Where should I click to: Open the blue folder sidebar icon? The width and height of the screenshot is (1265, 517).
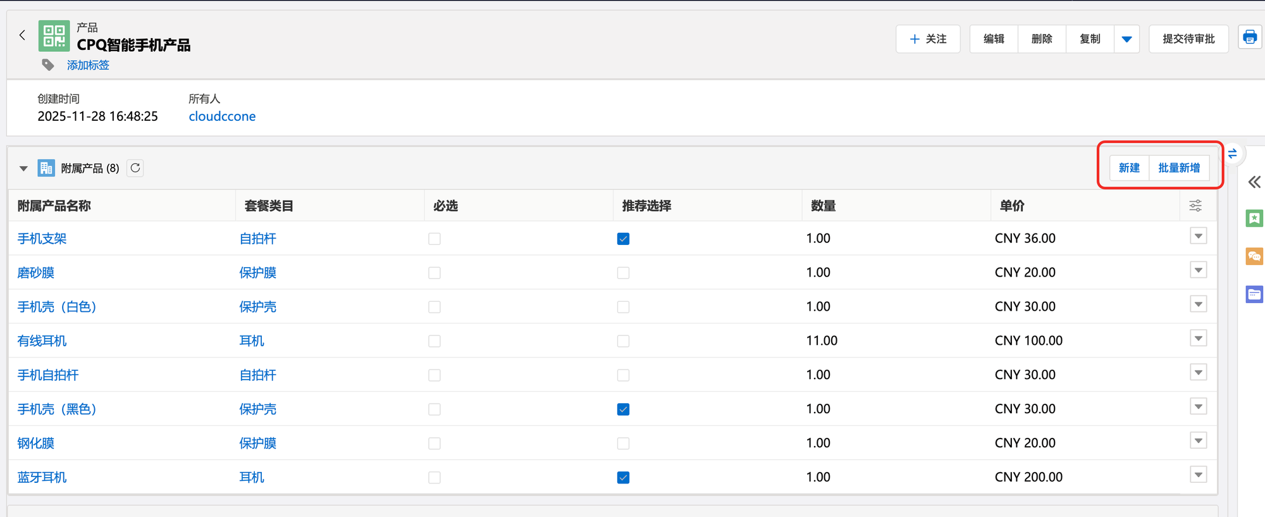pos(1254,294)
